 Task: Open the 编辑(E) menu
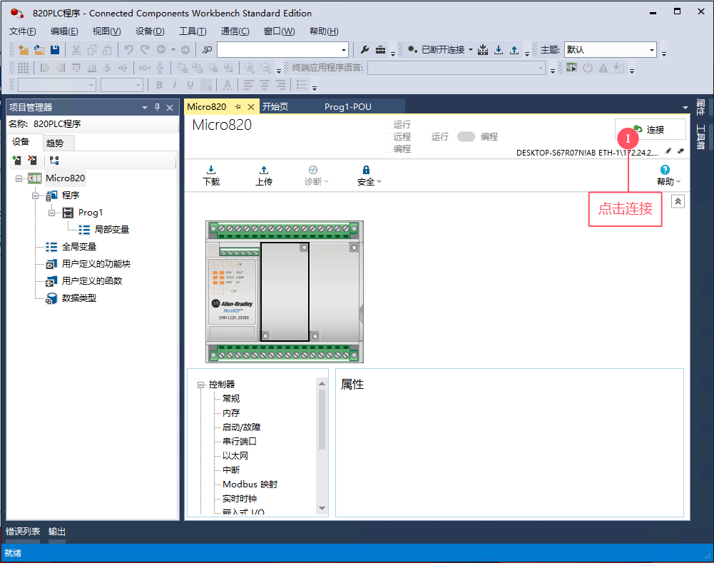pyautogui.click(x=64, y=31)
